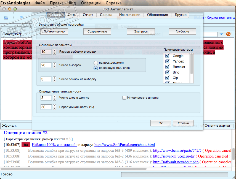Open softvault.net/about.php link
This screenshot has height=179, width=236.
click(x=176, y=162)
